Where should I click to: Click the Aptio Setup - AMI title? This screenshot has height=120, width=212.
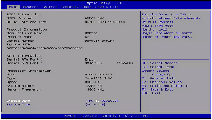pos(105,3)
